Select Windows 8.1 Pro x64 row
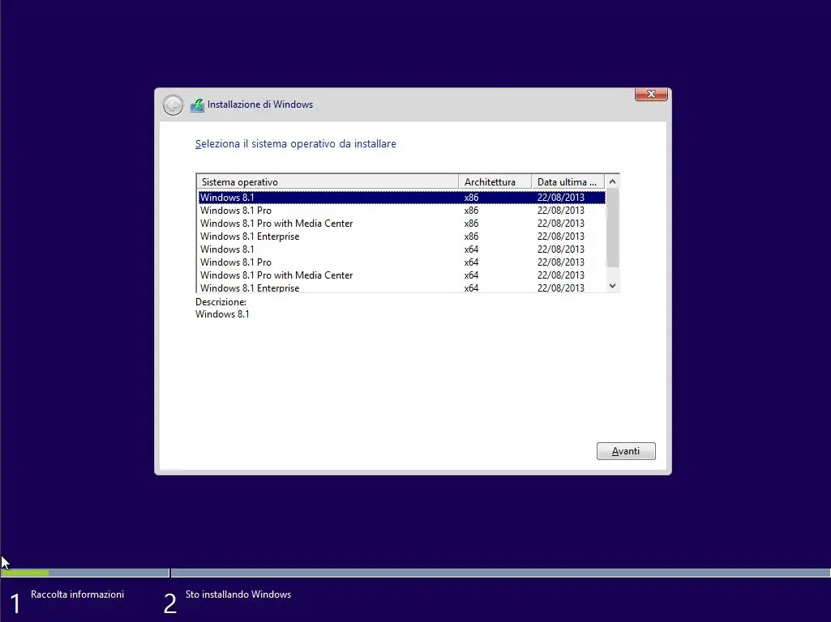 pos(402,262)
